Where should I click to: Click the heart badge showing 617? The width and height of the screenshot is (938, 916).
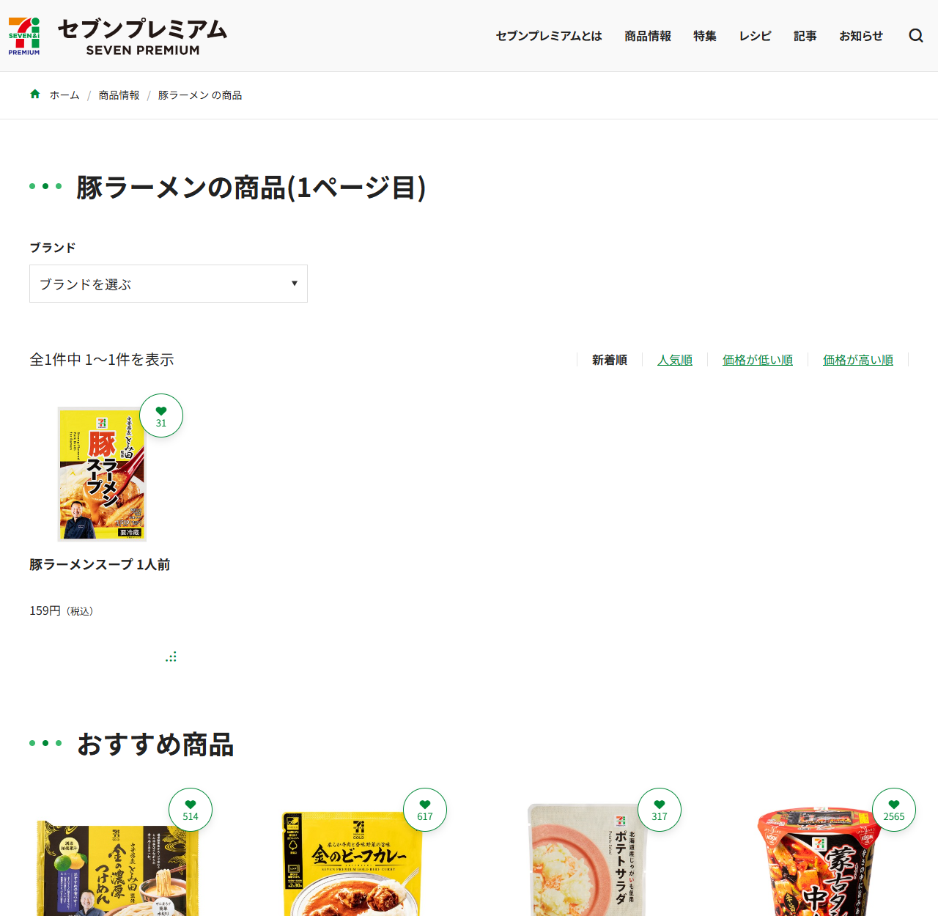pos(425,810)
